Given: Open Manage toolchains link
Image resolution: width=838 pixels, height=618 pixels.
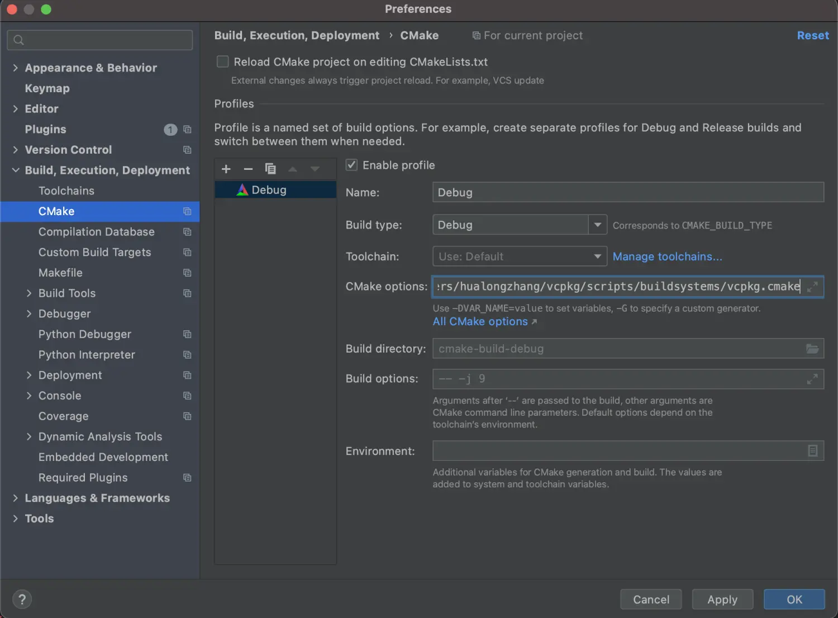Looking at the screenshot, I should click(668, 256).
